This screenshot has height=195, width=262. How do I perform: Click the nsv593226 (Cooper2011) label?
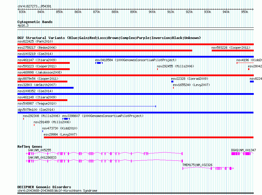231,48
